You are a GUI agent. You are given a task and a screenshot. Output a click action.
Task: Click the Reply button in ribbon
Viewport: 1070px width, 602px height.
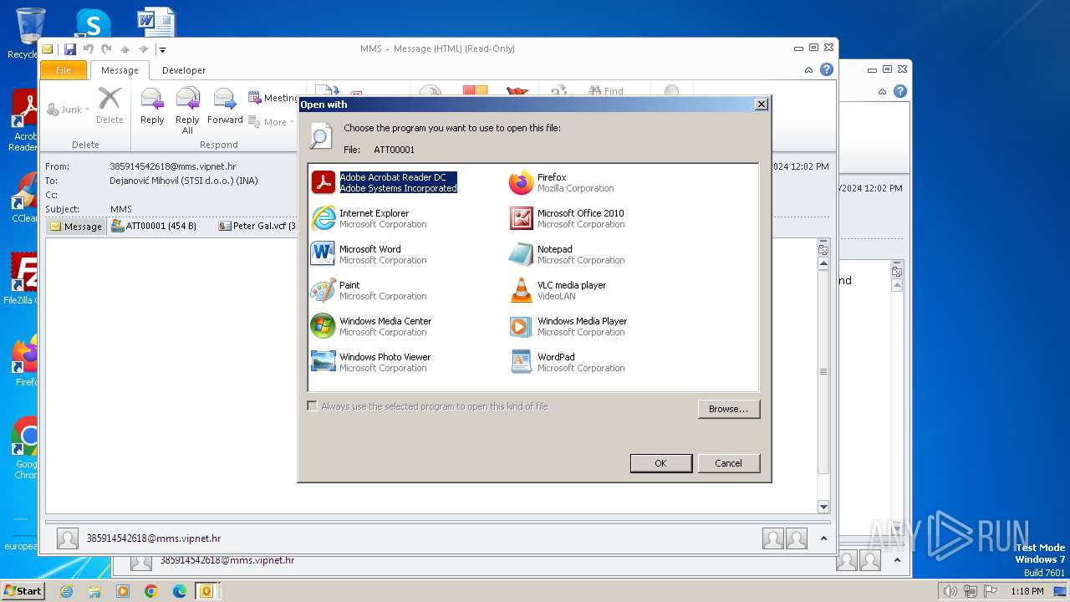click(x=152, y=106)
